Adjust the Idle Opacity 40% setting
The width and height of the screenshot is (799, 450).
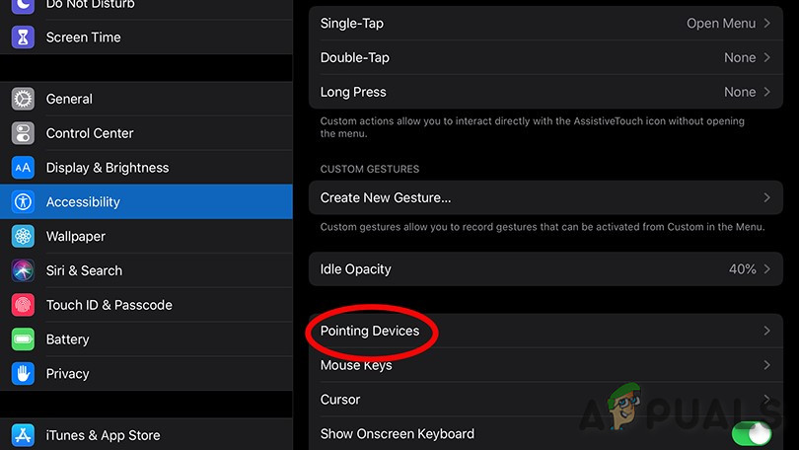pyautogui.click(x=545, y=269)
